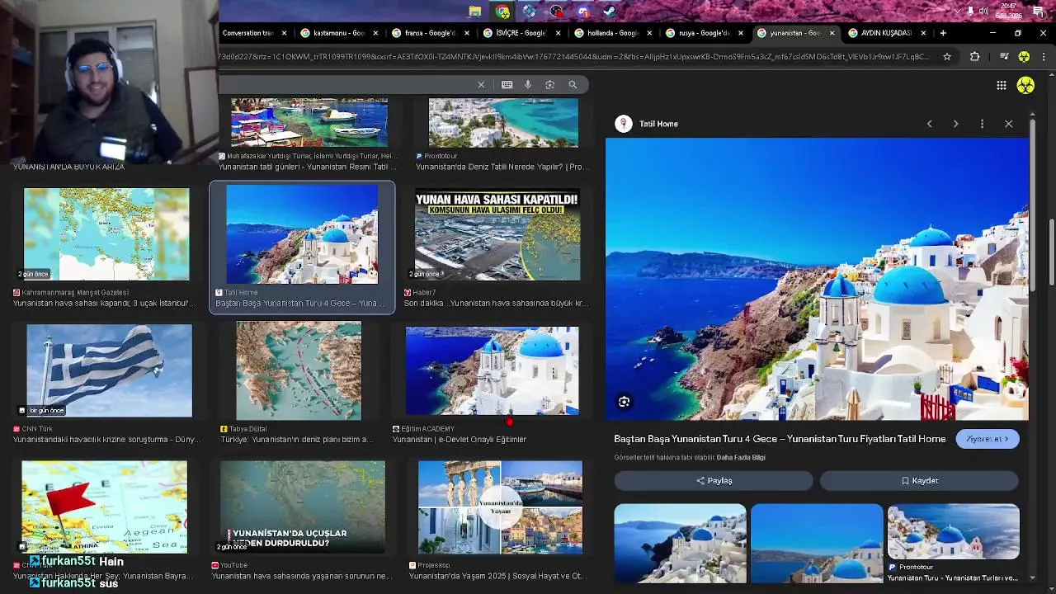Show hidden system tray icons

tap(957, 11)
